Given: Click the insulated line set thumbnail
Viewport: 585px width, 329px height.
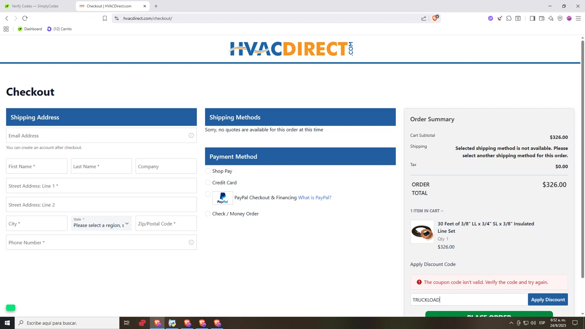Looking at the screenshot, I should (422, 232).
